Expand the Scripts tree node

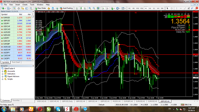click(x=2, y=79)
